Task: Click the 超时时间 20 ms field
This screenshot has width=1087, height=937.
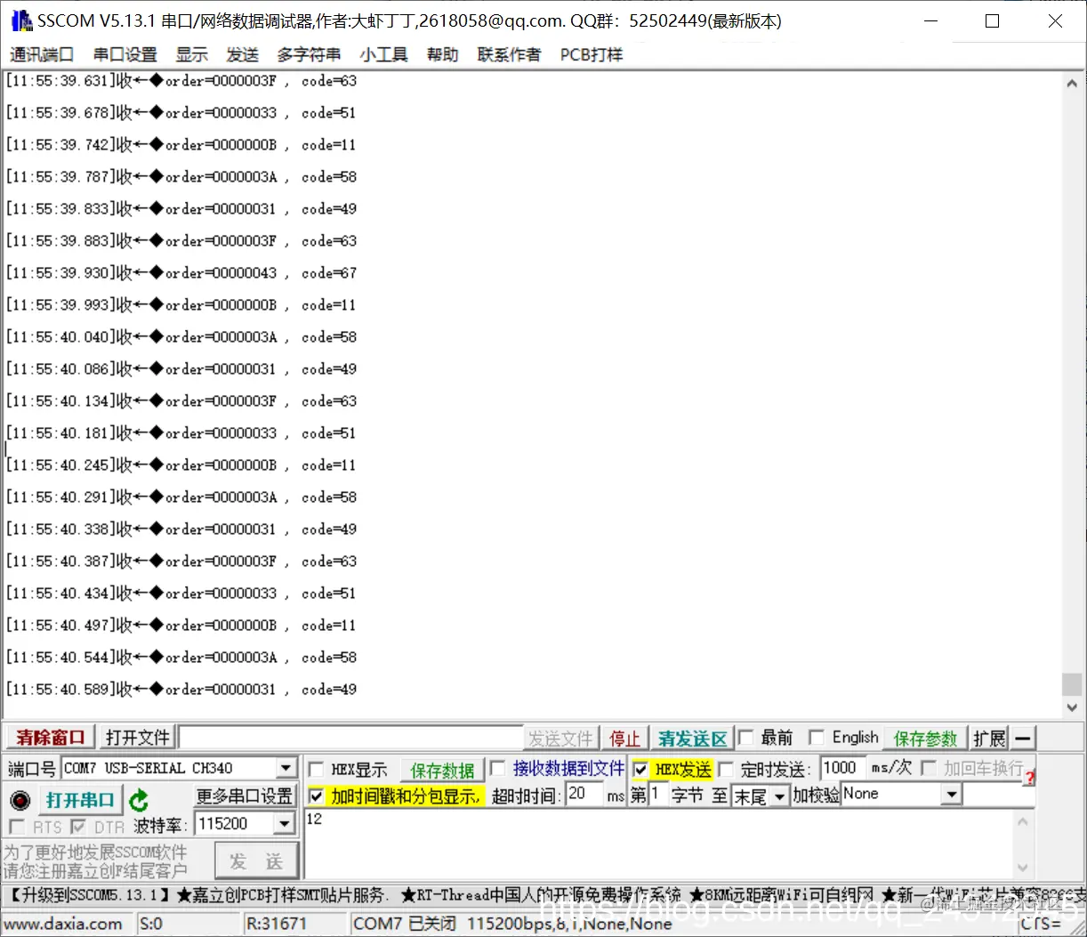Action: [x=584, y=794]
